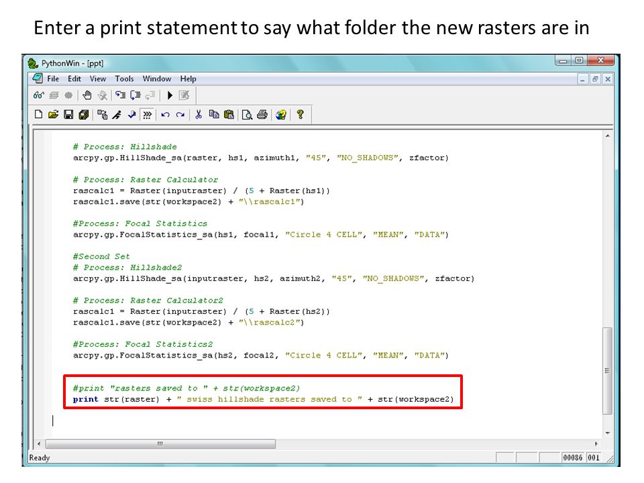Image resolution: width=644 pixels, height=483 pixels.
Task: Click the resize grip in status bar corner
Action: pos(610,459)
